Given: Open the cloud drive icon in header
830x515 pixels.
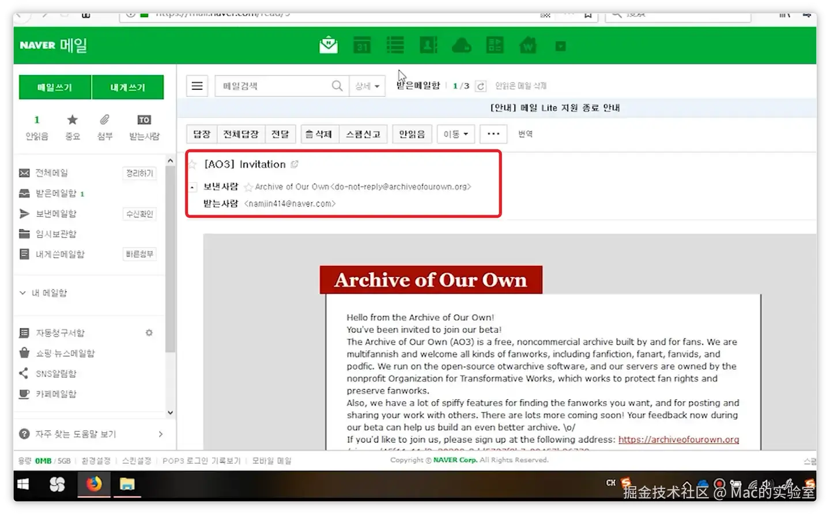Looking at the screenshot, I should click(x=462, y=45).
